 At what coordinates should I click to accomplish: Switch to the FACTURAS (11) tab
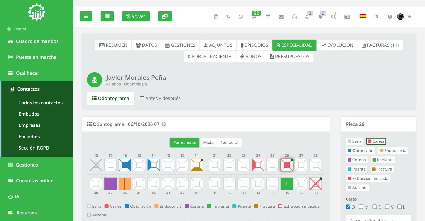point(380,45)
